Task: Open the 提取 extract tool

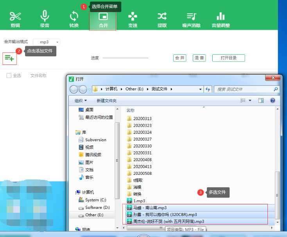Action: [x=162, y=19]
